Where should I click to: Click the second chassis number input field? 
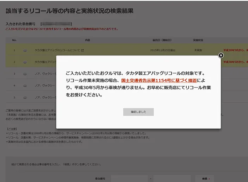pyautogui.click(x=172, y=179)
